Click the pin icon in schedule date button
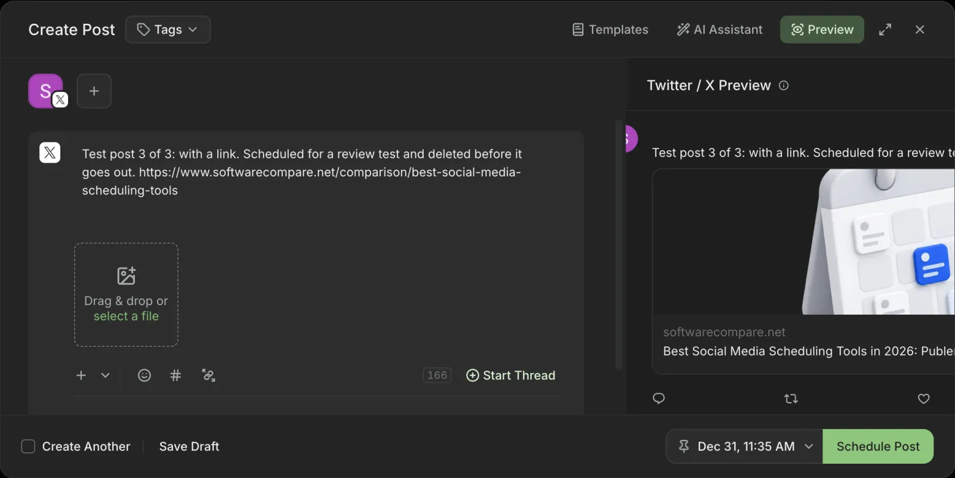Screen dimensions: 955x478 684,446
